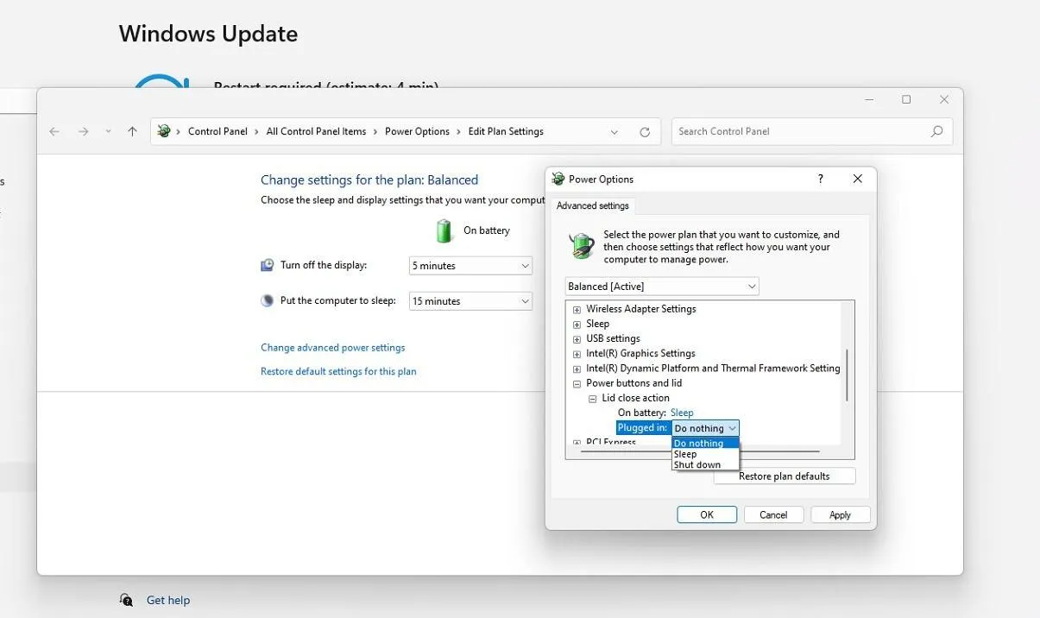This screenshot has height=618, width=1040.
Task: Select All Control Panel Items breadcrumb
Action: tap(316, 131)
